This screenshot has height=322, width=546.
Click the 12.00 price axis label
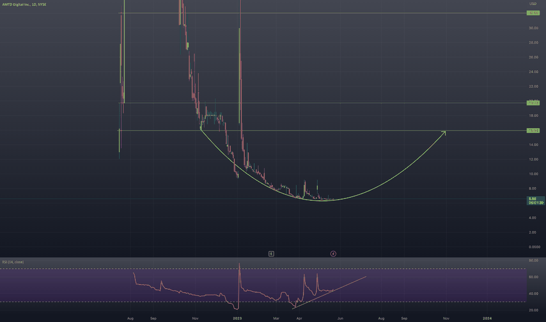pos(533,159)
